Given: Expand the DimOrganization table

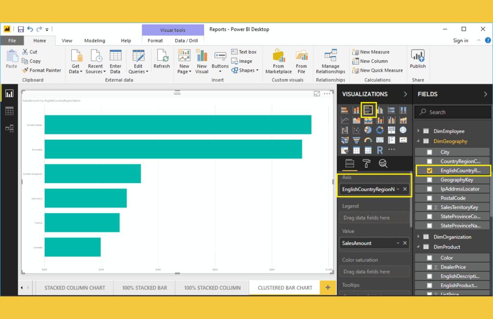Looking at the screenshot, I should [x=419, y=237].
